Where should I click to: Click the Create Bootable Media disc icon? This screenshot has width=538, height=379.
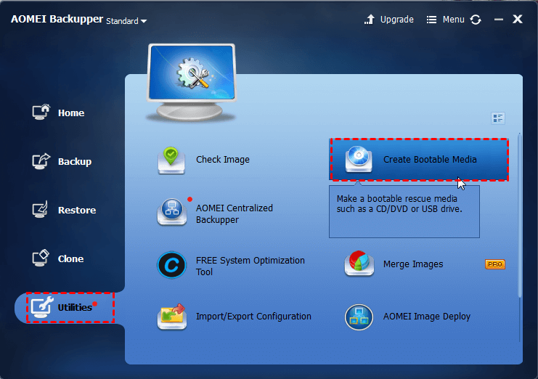point(359,159)
